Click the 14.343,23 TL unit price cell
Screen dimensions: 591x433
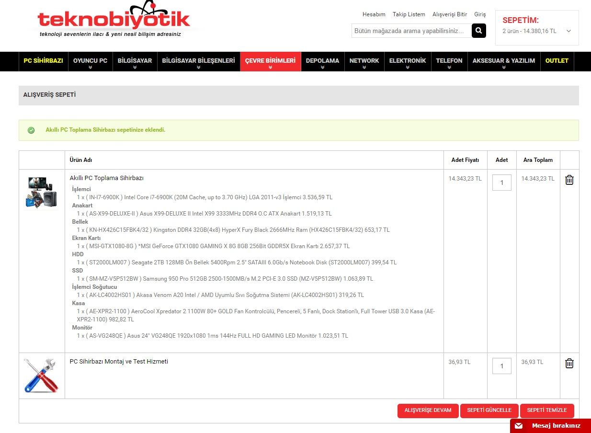click(x=465, y=179)
